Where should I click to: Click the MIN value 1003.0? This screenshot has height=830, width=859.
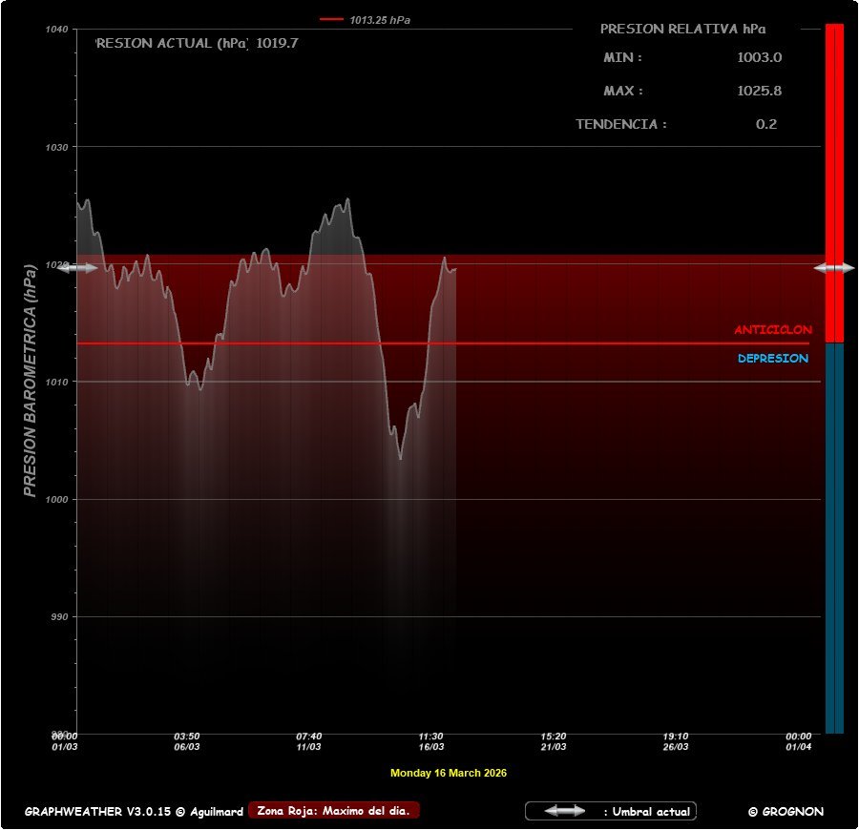(759, 57)
